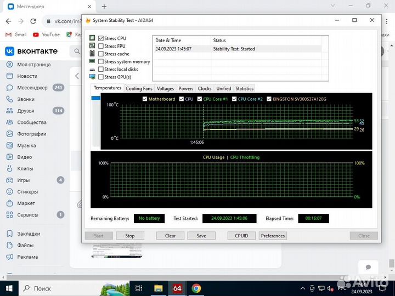Image resolution: width=395 pixels, height=296 pixels.
Task: Uncheck the Stress CPU checkbox
Action: [101, 38]
